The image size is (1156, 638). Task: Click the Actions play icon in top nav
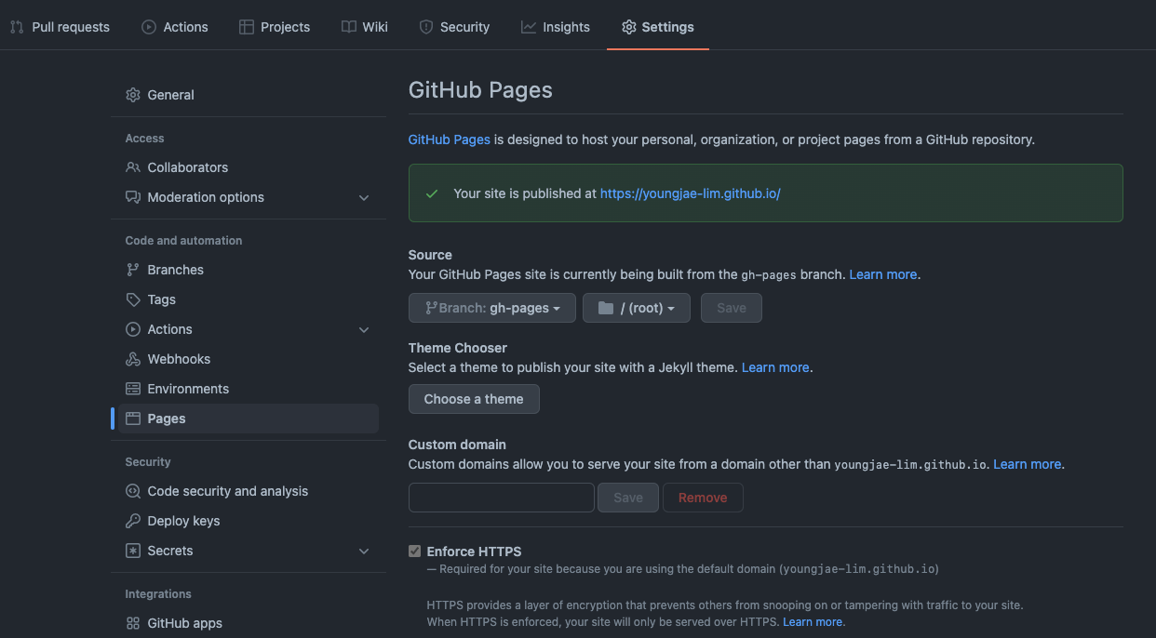(x=149, y=27)
